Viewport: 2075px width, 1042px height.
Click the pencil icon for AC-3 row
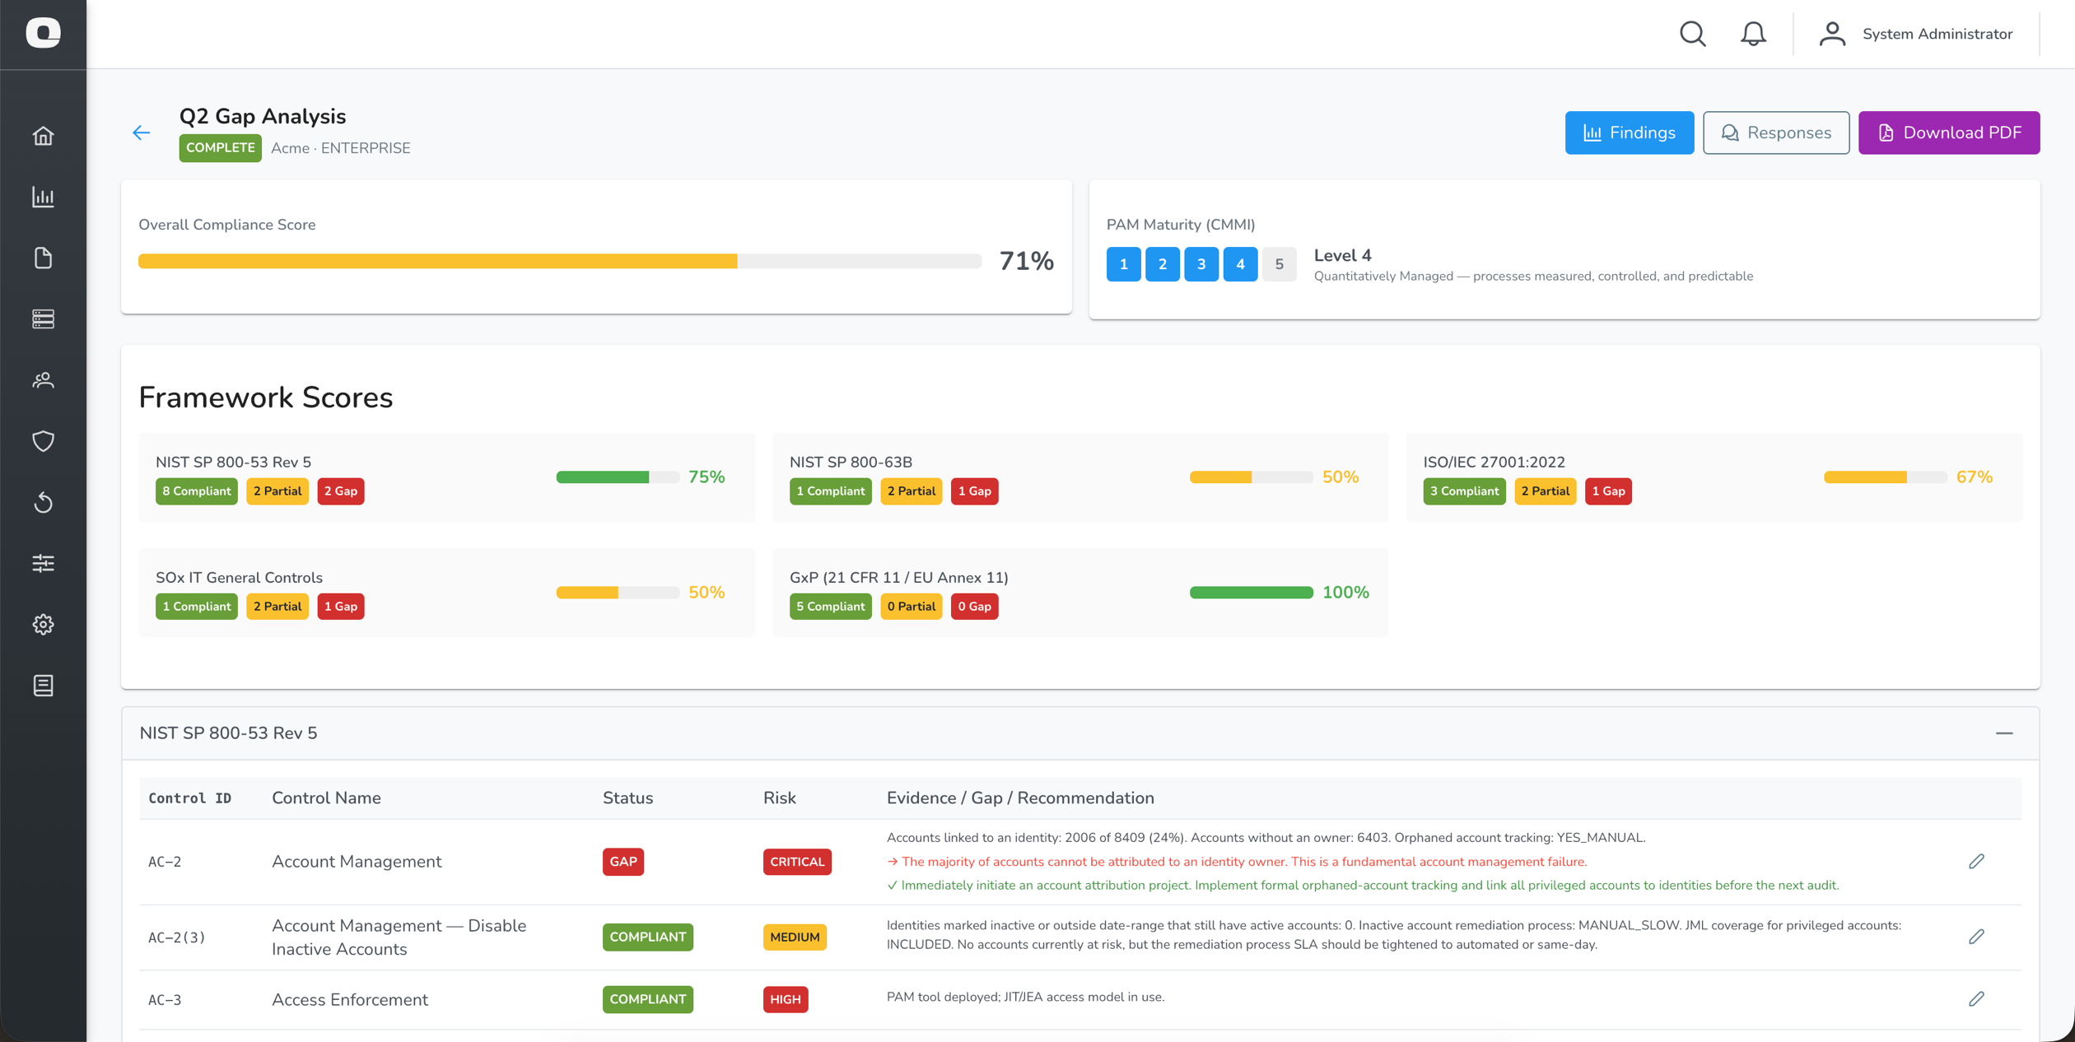coord(1976,999)
